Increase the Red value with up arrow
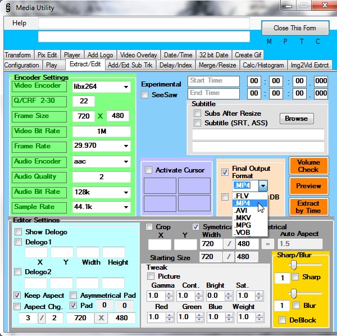337x336 pixels. point(170,315)
